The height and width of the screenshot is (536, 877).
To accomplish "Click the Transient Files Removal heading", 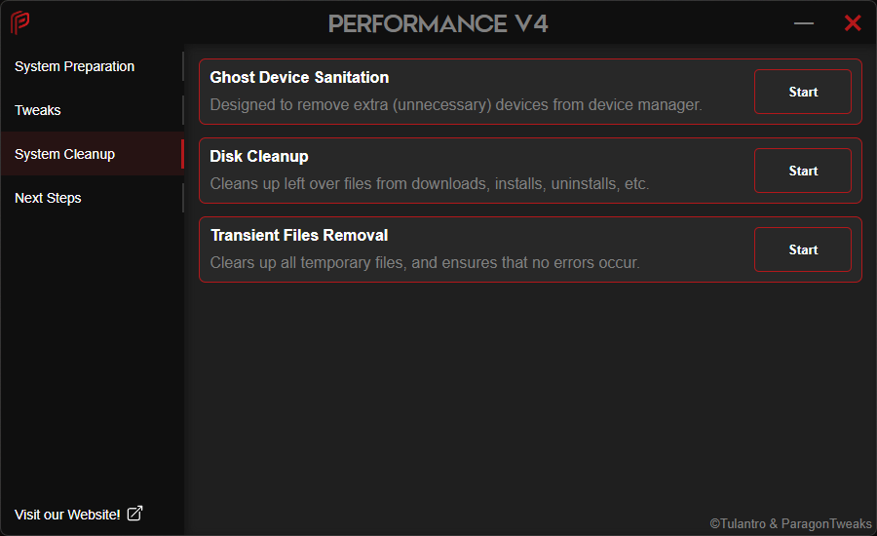I will [x=299, y=235].
